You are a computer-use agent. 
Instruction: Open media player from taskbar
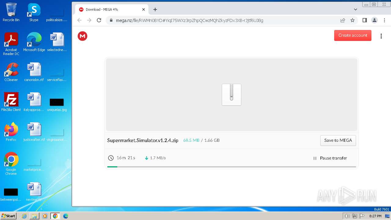[45, 216]
